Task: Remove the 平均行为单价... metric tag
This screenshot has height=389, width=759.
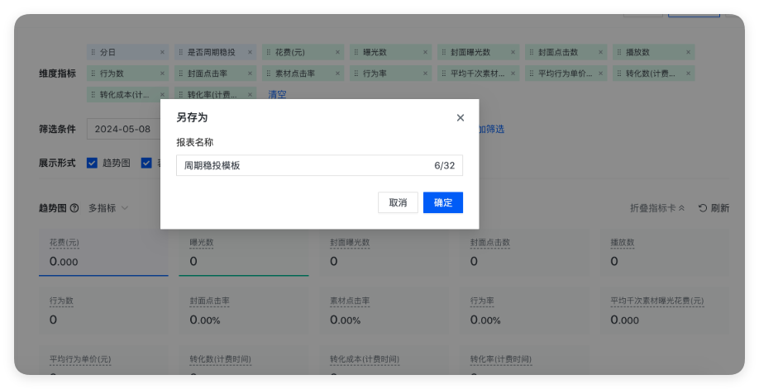Action: [x=600, y=74]
